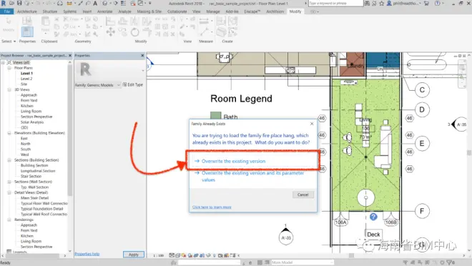Toggle Show Crop Region in view control bar
Image resolution: width=472 pixels, height=266 pixels.
pyautogui.click(x=202, y=255)
